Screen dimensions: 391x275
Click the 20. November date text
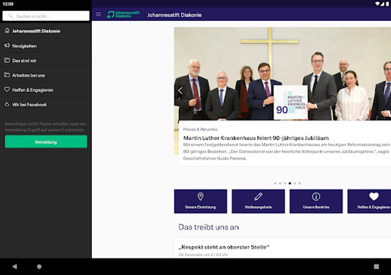click(203, 255)
